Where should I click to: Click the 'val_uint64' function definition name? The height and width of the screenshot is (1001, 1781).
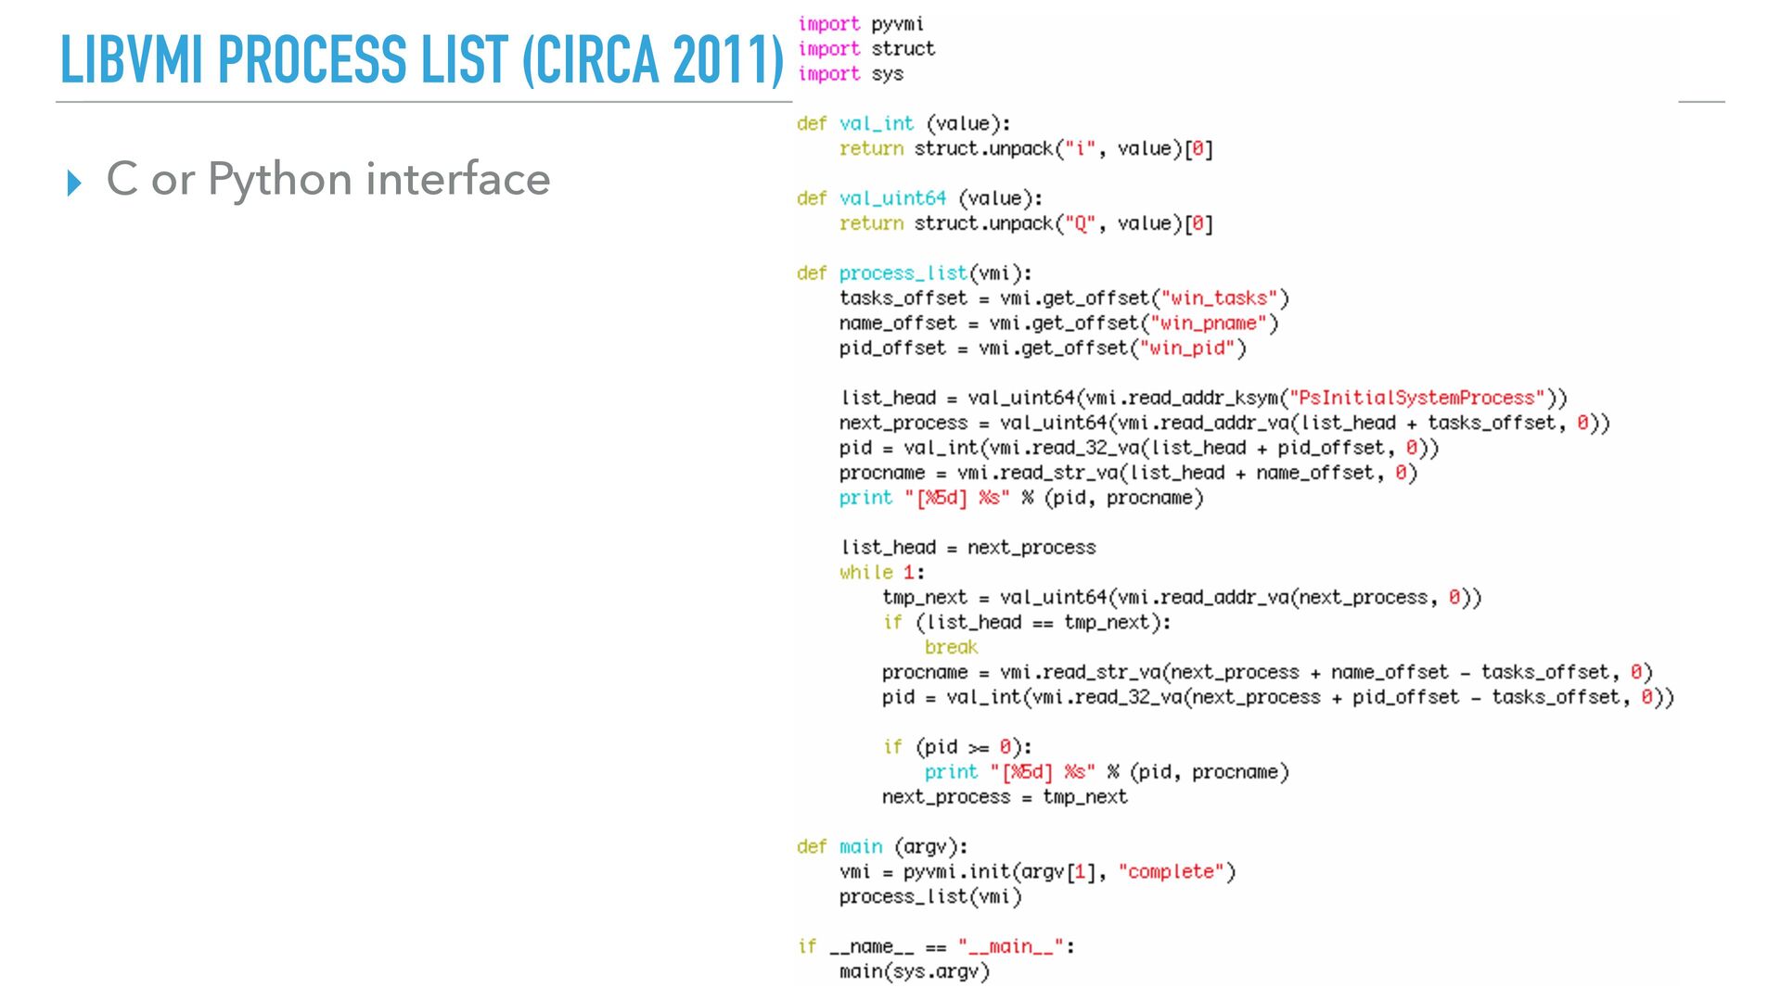pyautogui.click(x=892, y=198)
